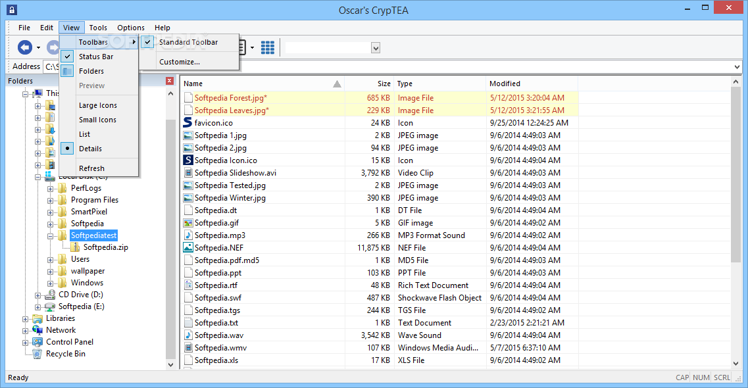
Task: Click the Control Panel icon in tree
Action: [37, 342]
